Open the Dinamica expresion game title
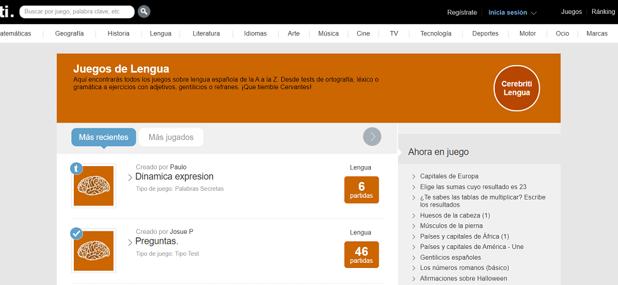This screenshot has height=285, width=618. (174, 176)
